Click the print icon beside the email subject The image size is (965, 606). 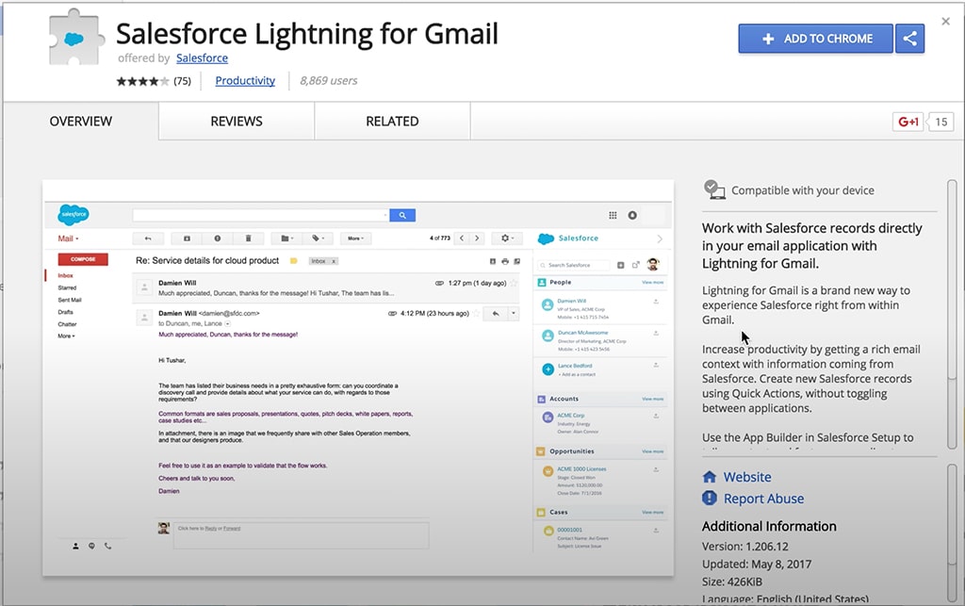point(505,261)
